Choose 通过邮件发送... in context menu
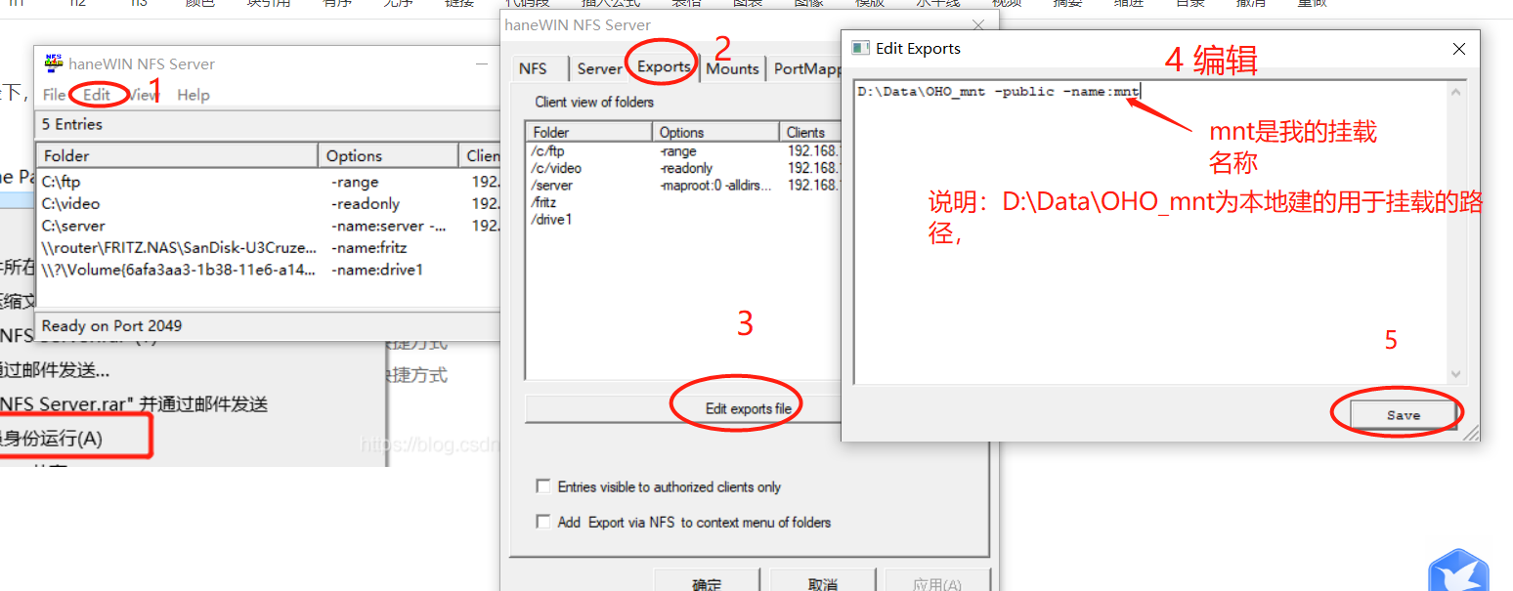The height and width of the screenshot is (591, 1513). (x=55, y=370)
